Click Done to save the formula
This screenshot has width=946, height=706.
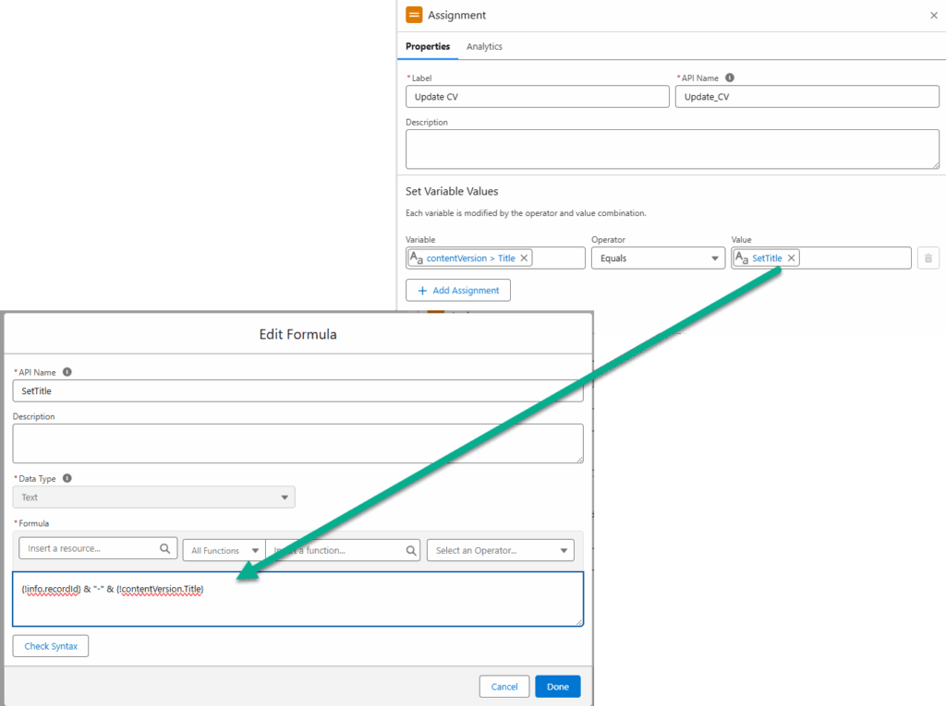point(557,687)
